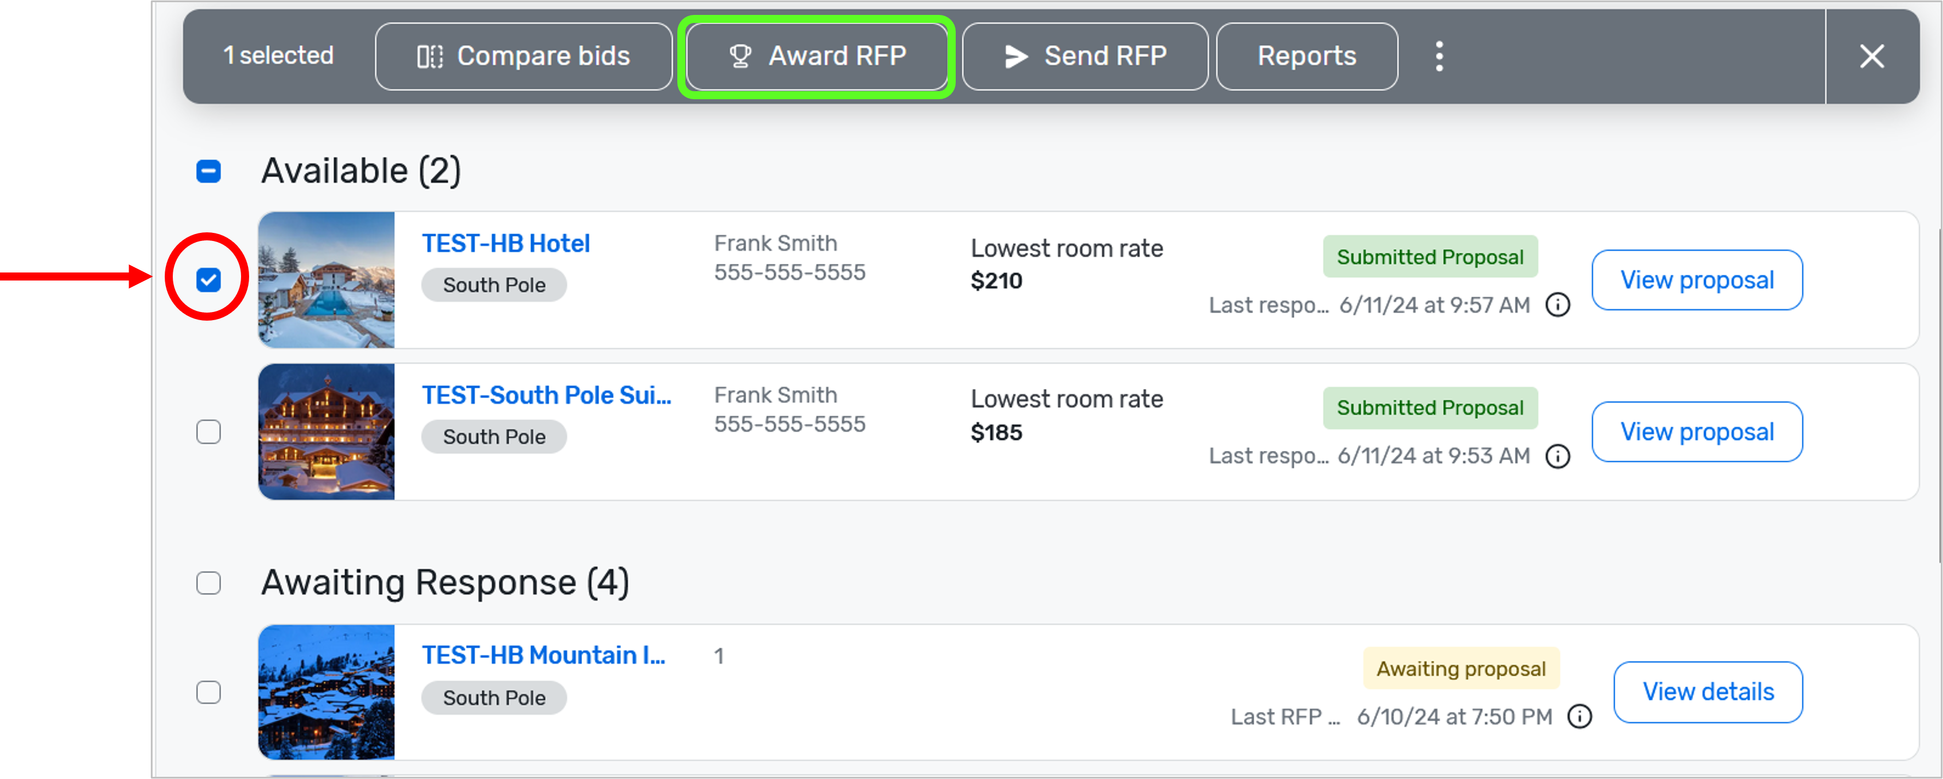Open the Reports menu button
This screenshot has width=1943, height=779.
click(1306, 56)
